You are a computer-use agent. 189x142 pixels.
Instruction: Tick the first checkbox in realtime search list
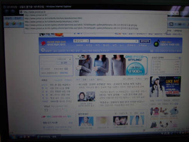click(x=153, y=62)
